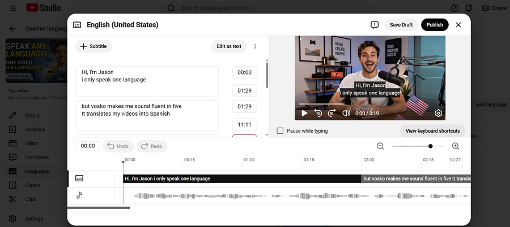510x227 pixels.
Task: Click the 01:00 timeline marker
Action: [249, 160]
